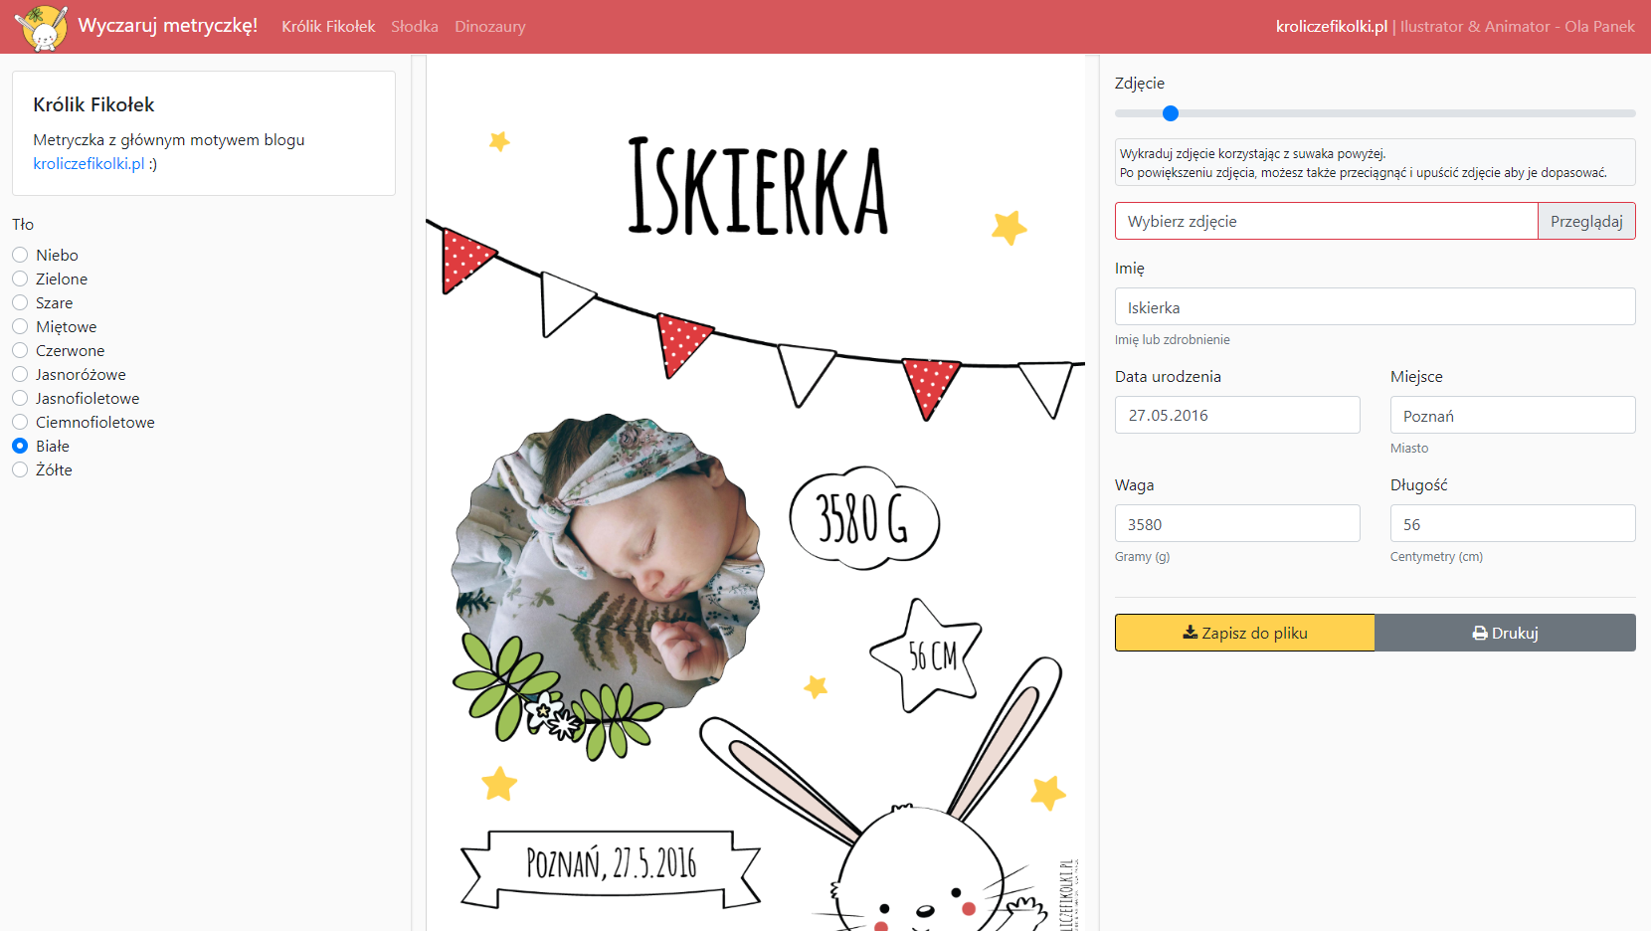Click the photo zoom slider handle
The width and height of the screenshot is (1651, 931).
pyautogui.click(x=1171, y=113)
